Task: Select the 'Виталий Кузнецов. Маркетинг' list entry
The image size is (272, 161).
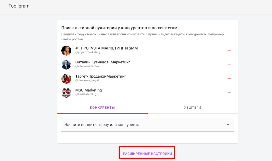Action: point(103,62)
